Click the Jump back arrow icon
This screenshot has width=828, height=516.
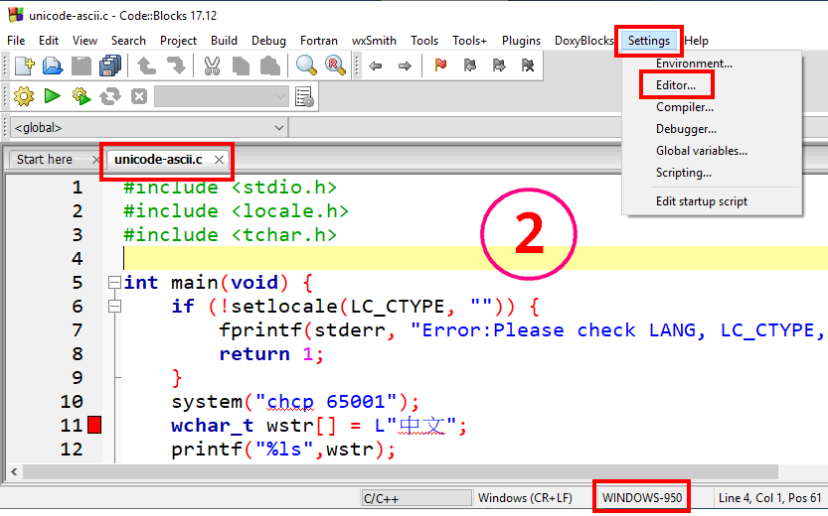(x=376, y=66)
